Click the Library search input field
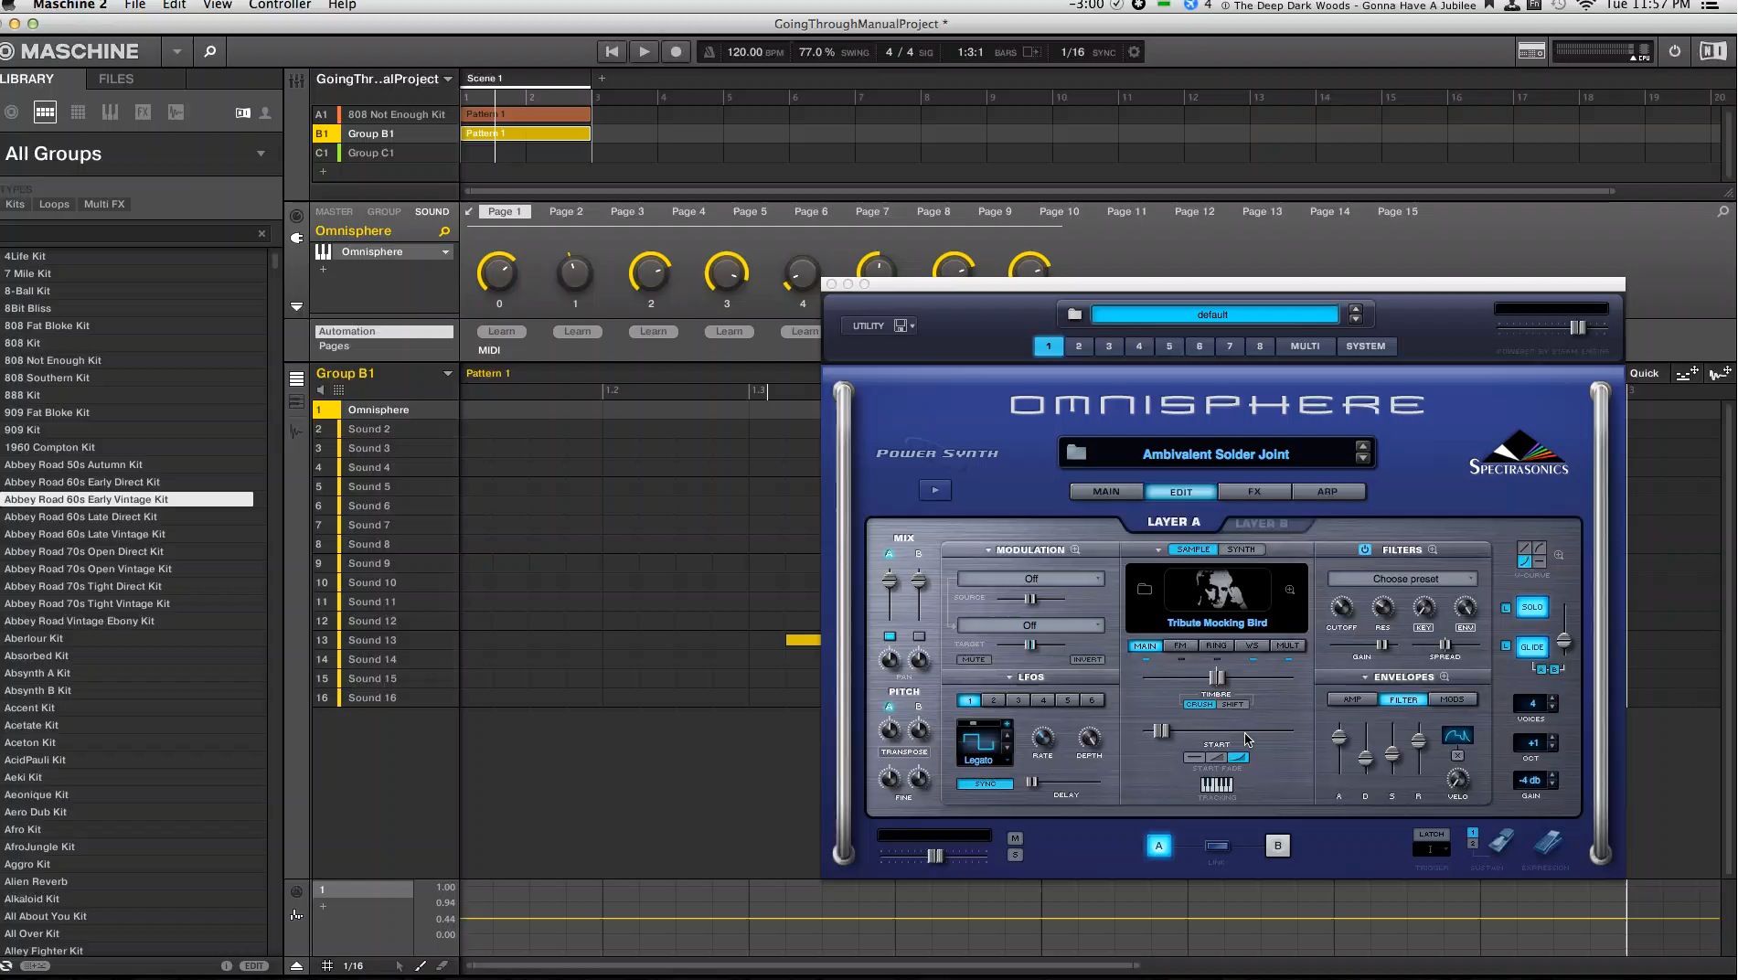 (x=127, y=234)
